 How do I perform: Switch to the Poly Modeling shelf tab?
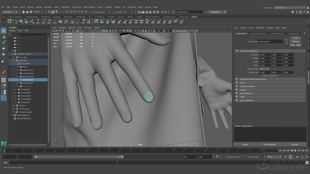pos(32,17)
